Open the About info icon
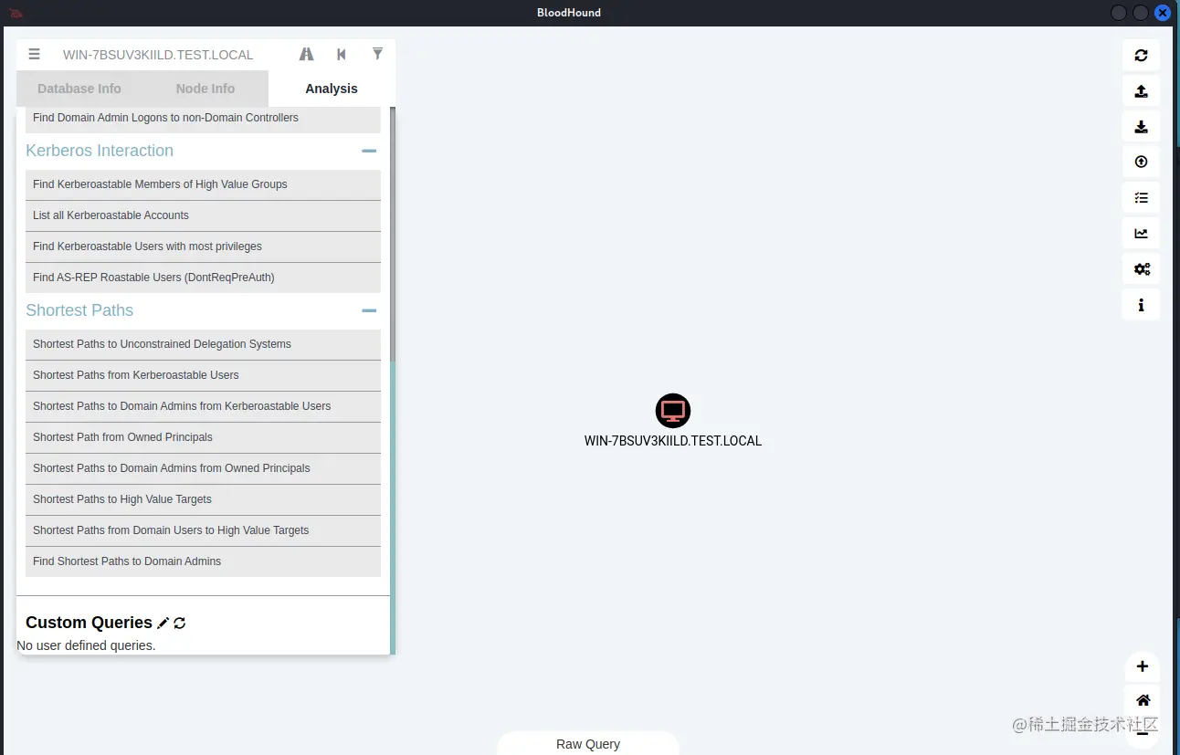Image resolution: width=1180 pixels, height=755 pixels. pyautogui.click(x=1141, y=305)
